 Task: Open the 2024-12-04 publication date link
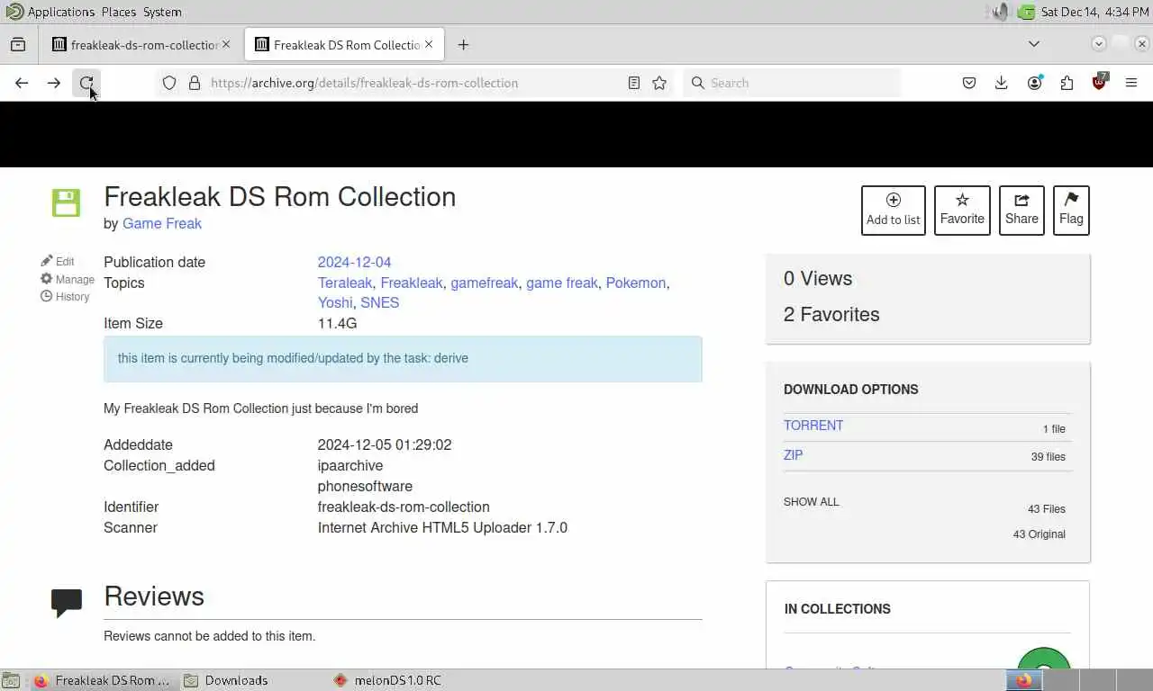(x=354, y=262)
